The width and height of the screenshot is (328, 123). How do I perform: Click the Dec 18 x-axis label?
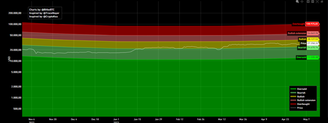95,119
